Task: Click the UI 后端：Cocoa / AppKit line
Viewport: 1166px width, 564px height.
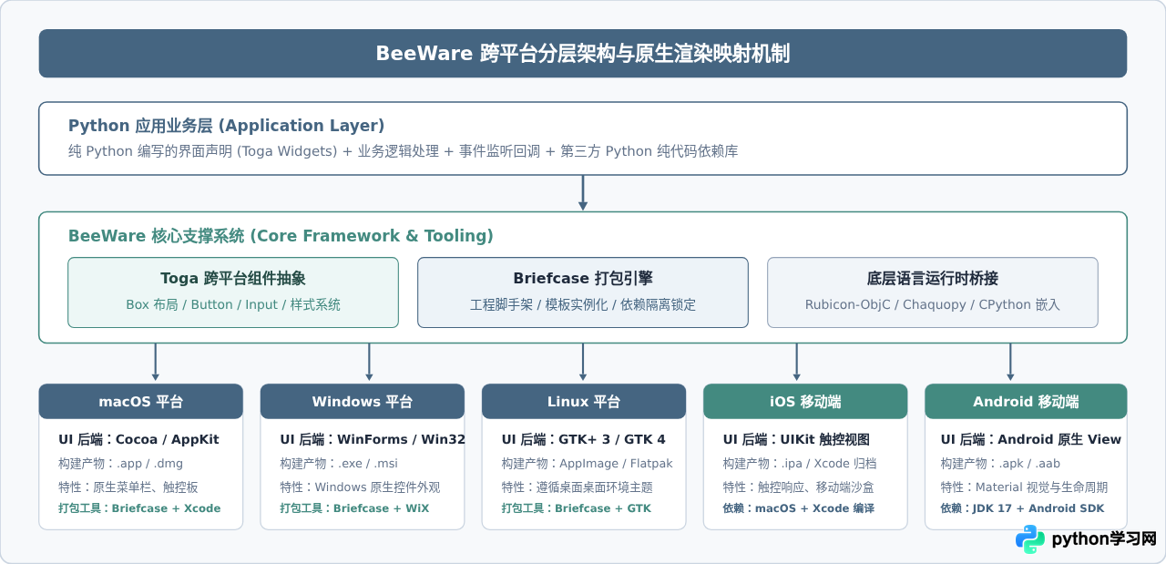Action: tap(138, 439)
